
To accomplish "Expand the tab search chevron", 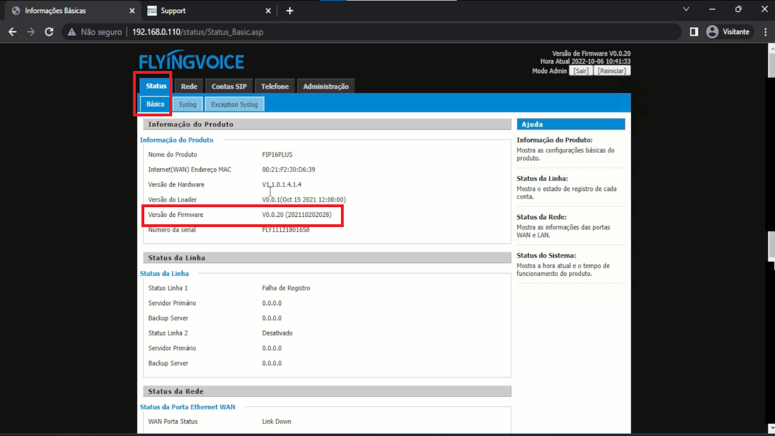I will pos(686,10).
